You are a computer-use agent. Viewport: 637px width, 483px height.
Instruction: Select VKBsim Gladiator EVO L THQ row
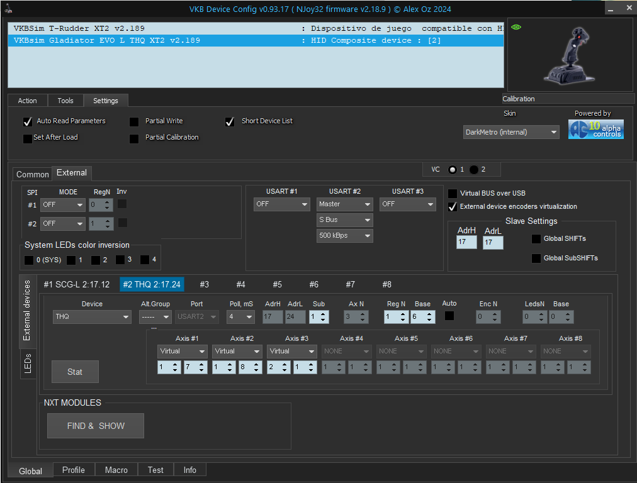[x=256, y=41]
